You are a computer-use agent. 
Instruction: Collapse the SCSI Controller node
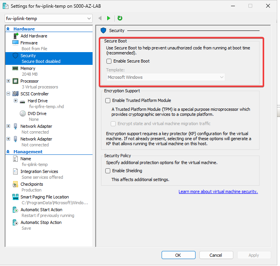8,94
